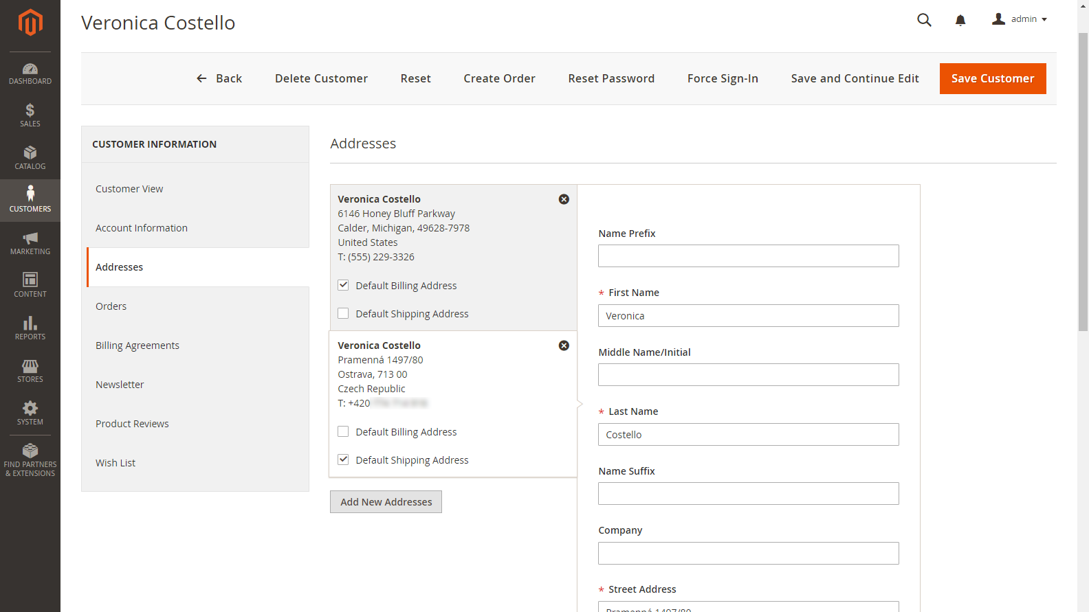Viewport: 1089px width, 612px height.
Task: Open the Orders tab
Action: coord(198,306)
